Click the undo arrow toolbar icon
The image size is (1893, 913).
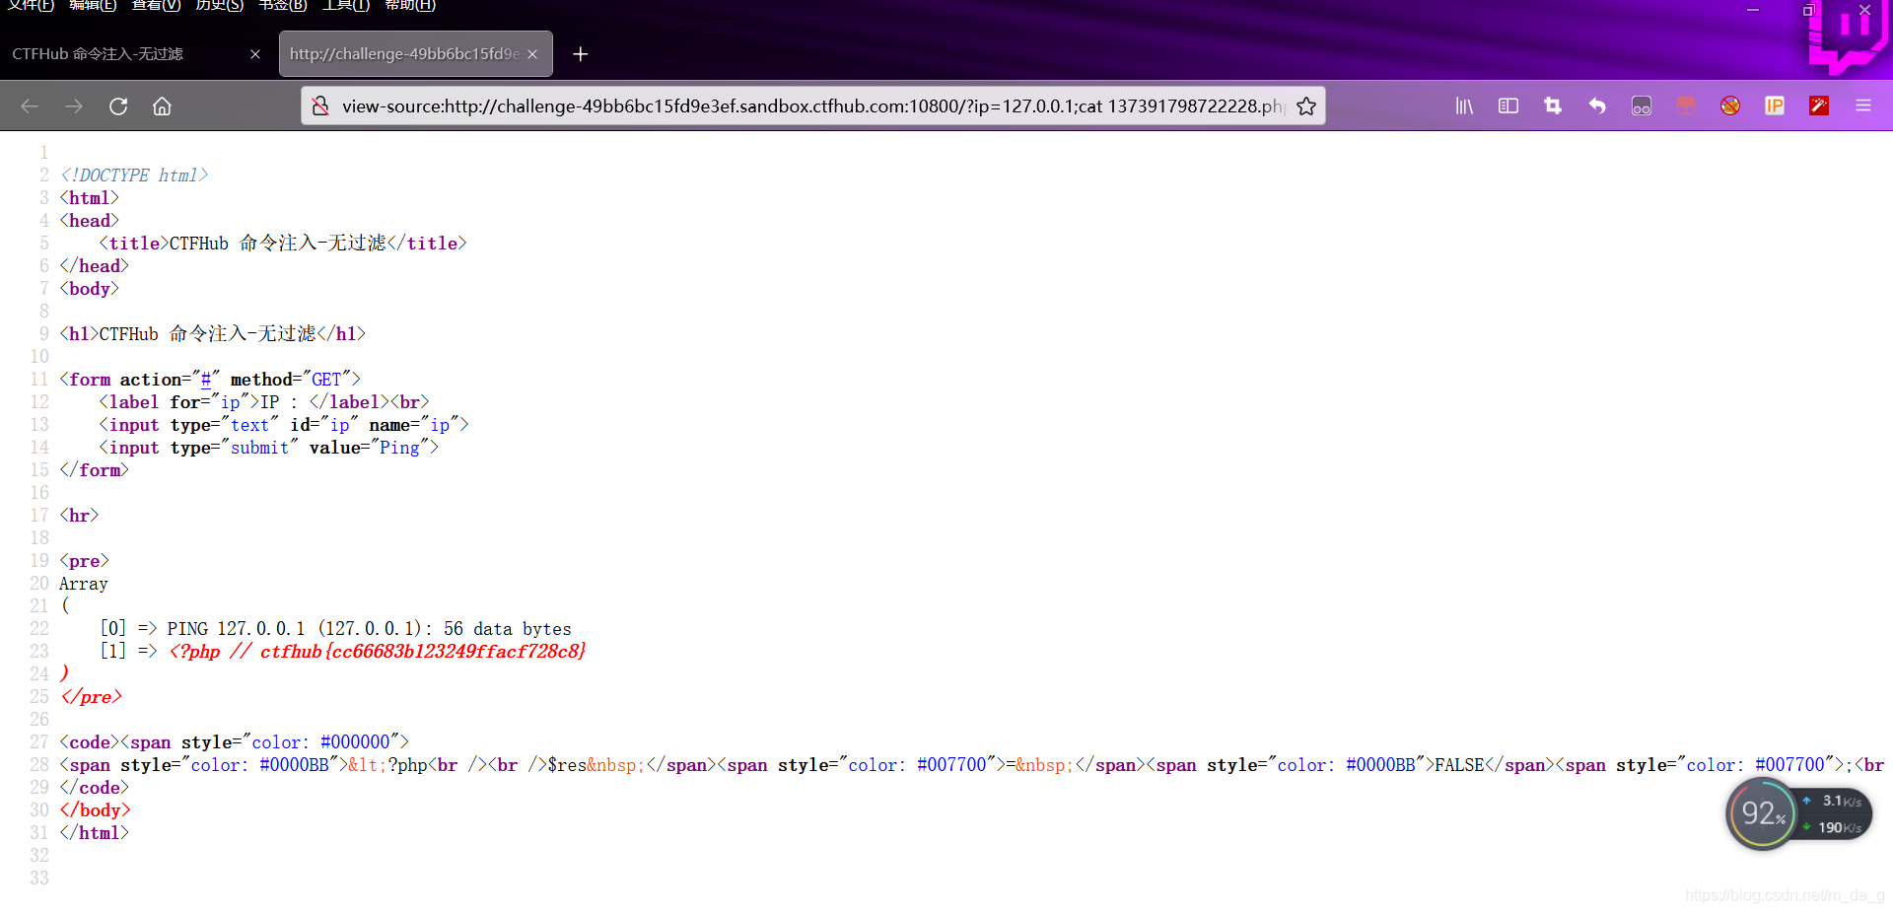tap(1597, 106)
